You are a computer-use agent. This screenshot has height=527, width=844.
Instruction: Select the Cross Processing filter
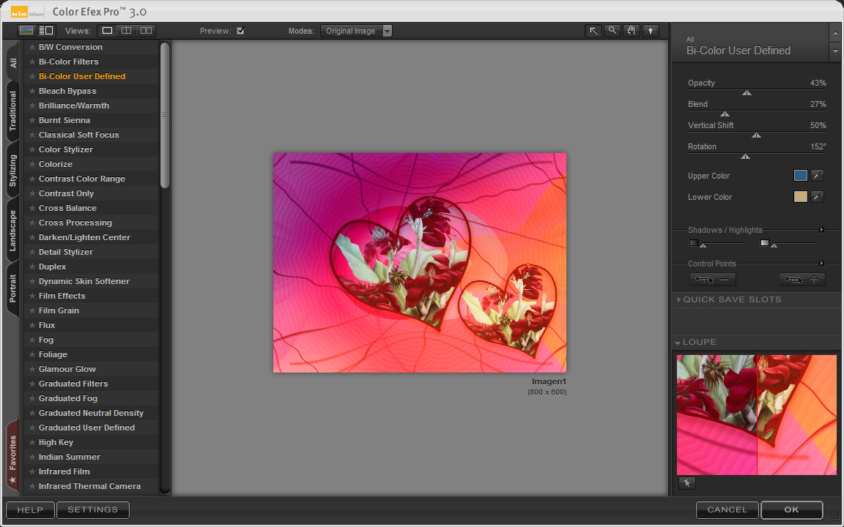pos(75,223)
